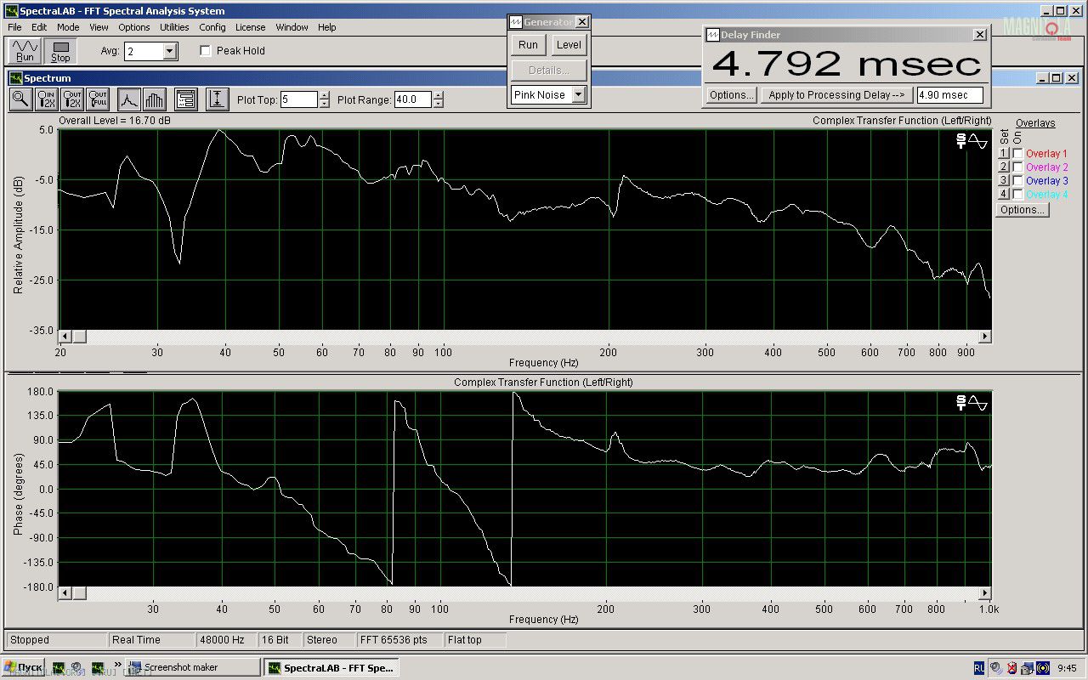
Task: Click the first quick launch SpectraLAB icon
Action: click(59, 668)
